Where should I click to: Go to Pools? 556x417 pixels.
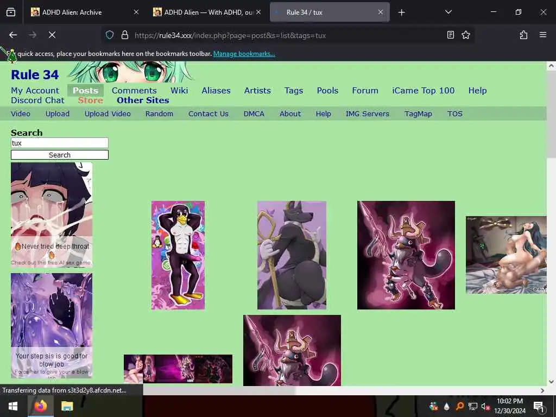[327, 91]
